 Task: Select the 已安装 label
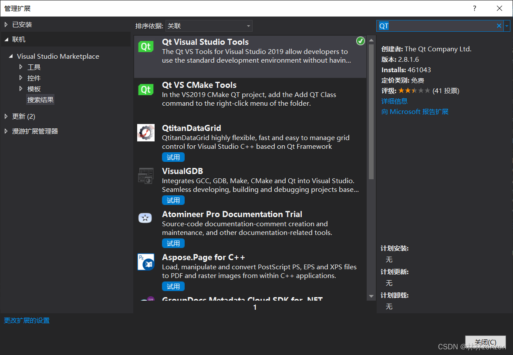[22, 24]
